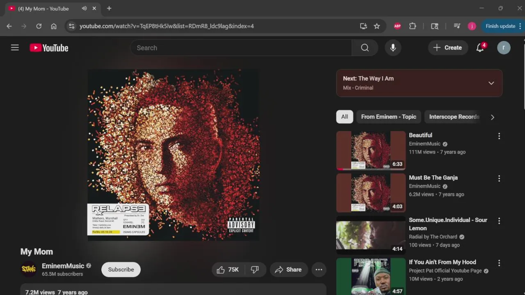
Task: Go to YouTube home via logo
Action: point(49,48)
